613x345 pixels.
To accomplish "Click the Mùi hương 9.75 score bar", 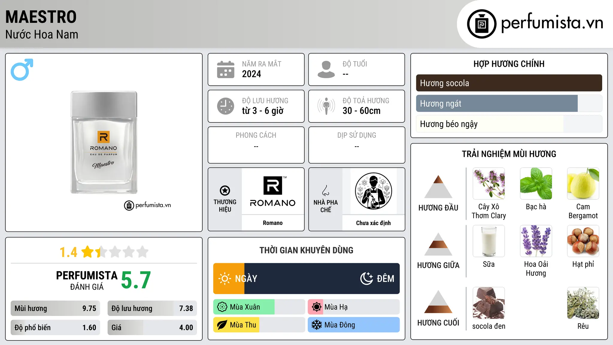I will pos(55,308).
